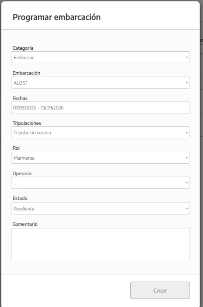
Task: Click the Crear button
Action: click(x=160, y=291)
